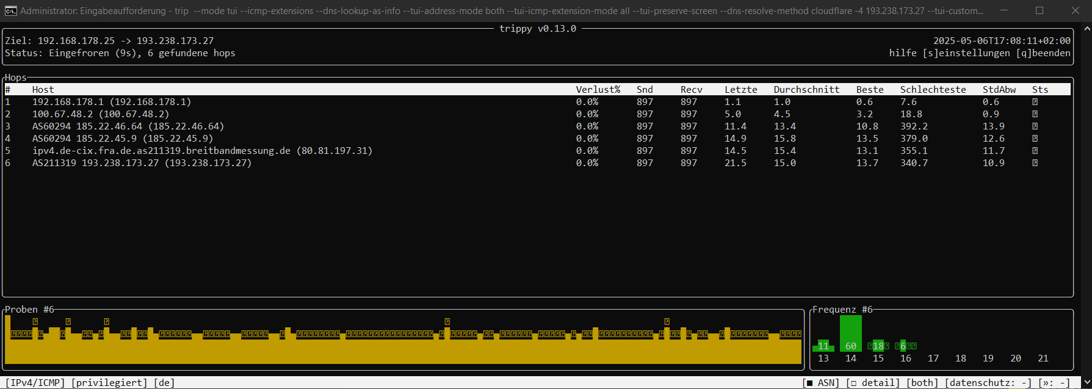Toggle the detail indicator in status bar

[873, 383]
